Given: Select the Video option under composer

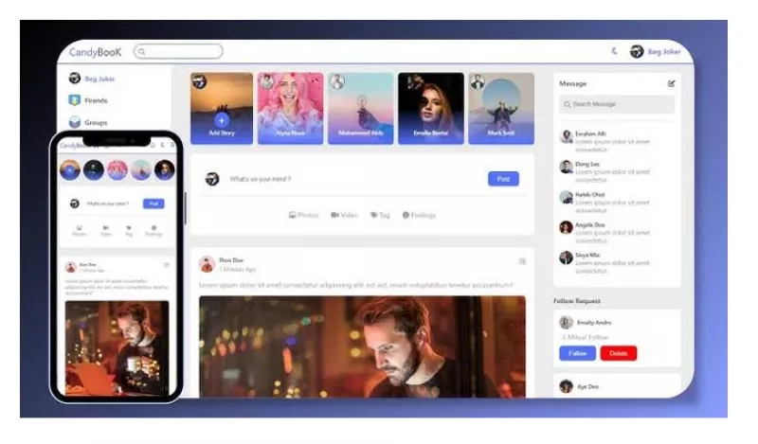Looking at the screenshot, I should 344,215.
